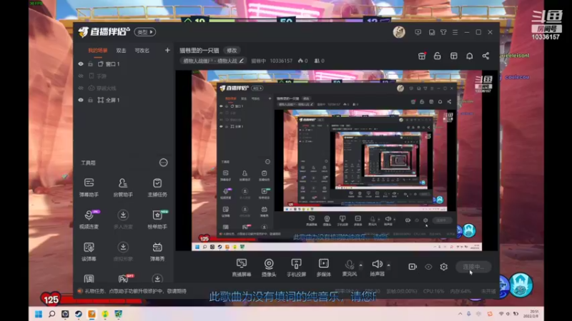
Task: Open the 读弹幕 tool
Action: pyautogui.click(x=89, y=252)
